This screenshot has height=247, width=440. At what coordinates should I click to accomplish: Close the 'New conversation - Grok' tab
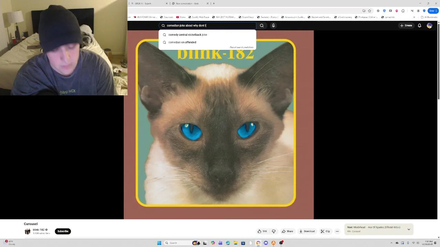pyautogui.click(x=208, y=3)
